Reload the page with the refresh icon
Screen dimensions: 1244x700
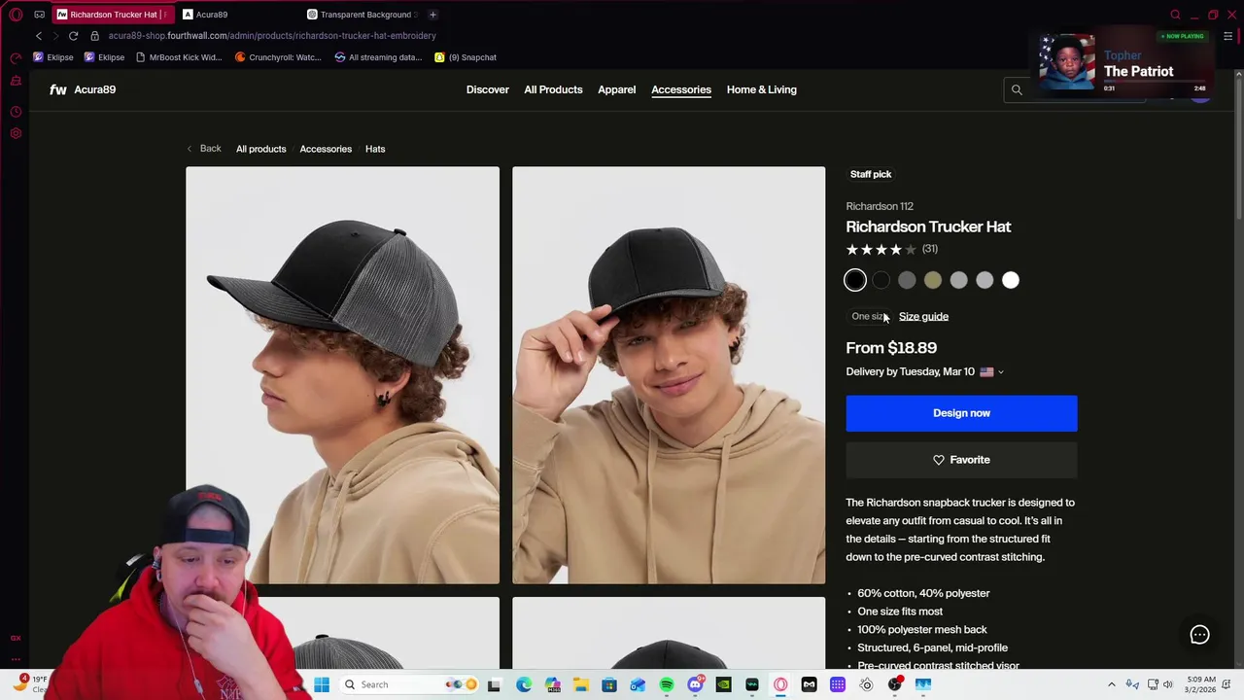pos(73,36)
